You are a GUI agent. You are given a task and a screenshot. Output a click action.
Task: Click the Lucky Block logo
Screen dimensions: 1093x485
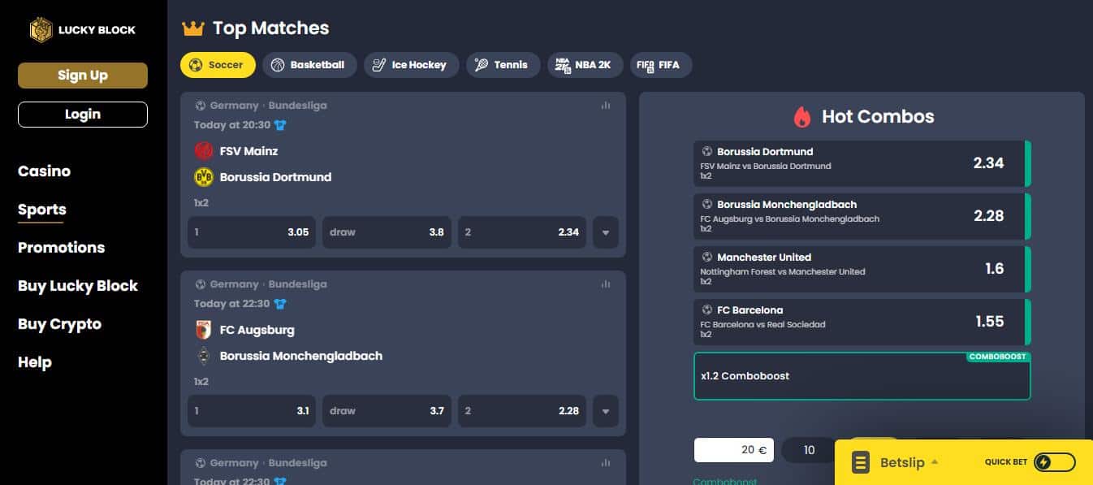82,30
